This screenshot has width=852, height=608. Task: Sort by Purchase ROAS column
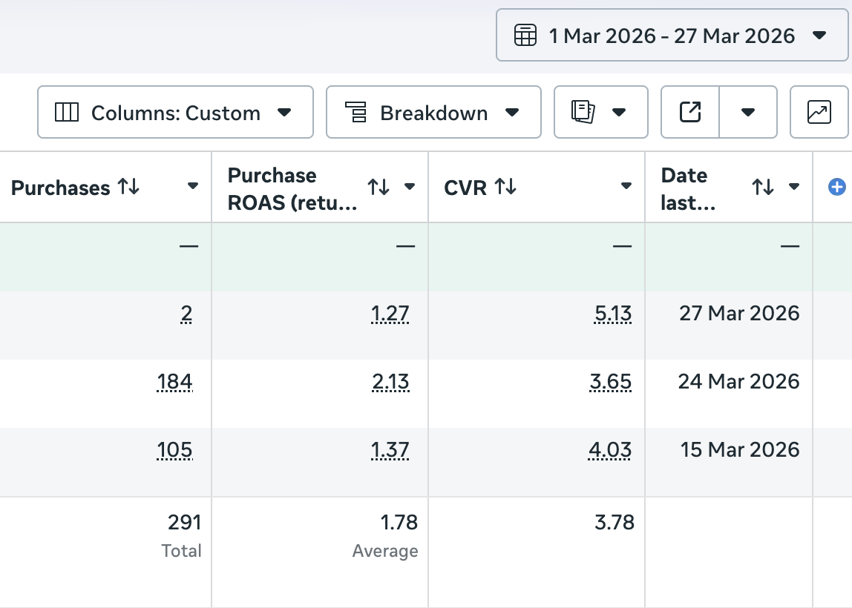coord(379,188)
